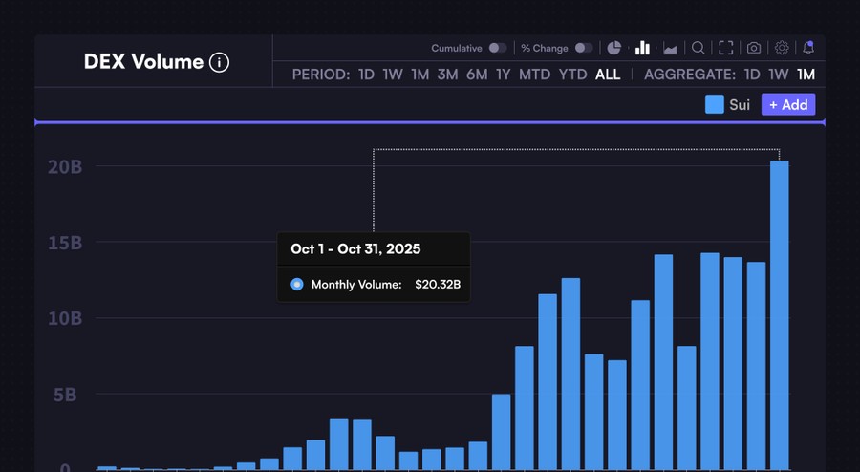This screenshot has width=860, height=472.
Task: Switch to pie chart view
Action: point(613,48)
